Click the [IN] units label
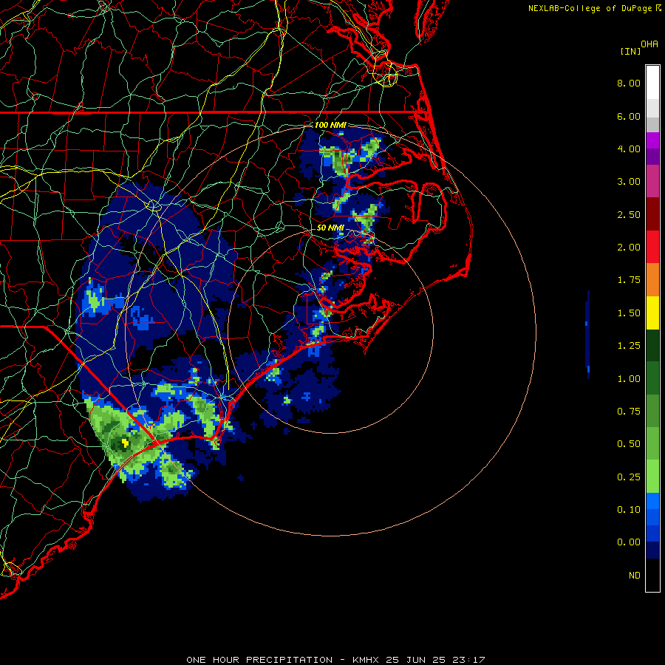665x665 pixels. coord(630,51)
